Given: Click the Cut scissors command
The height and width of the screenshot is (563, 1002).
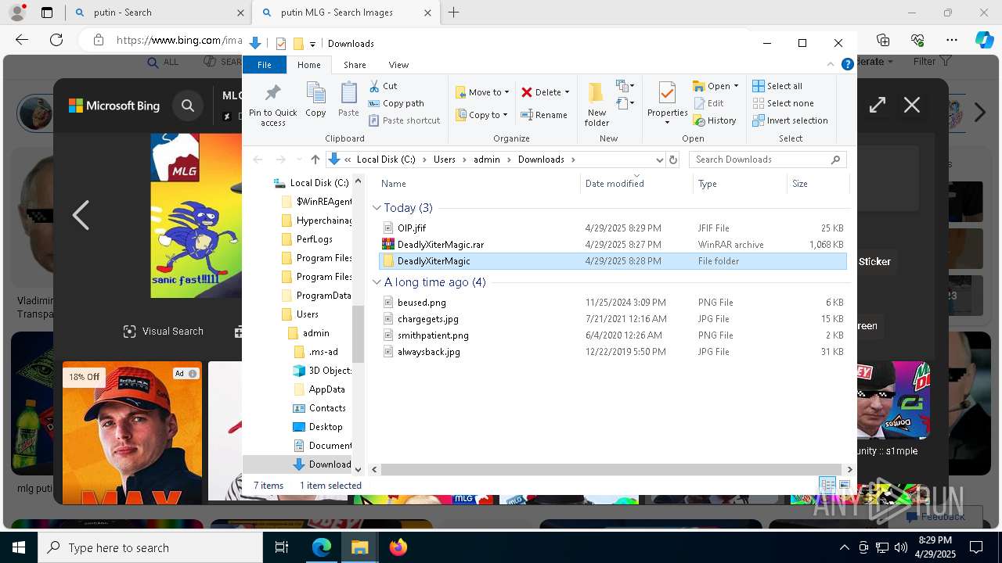Looking at the screenshot, I should pyautogui.click(x=383, y=86).
